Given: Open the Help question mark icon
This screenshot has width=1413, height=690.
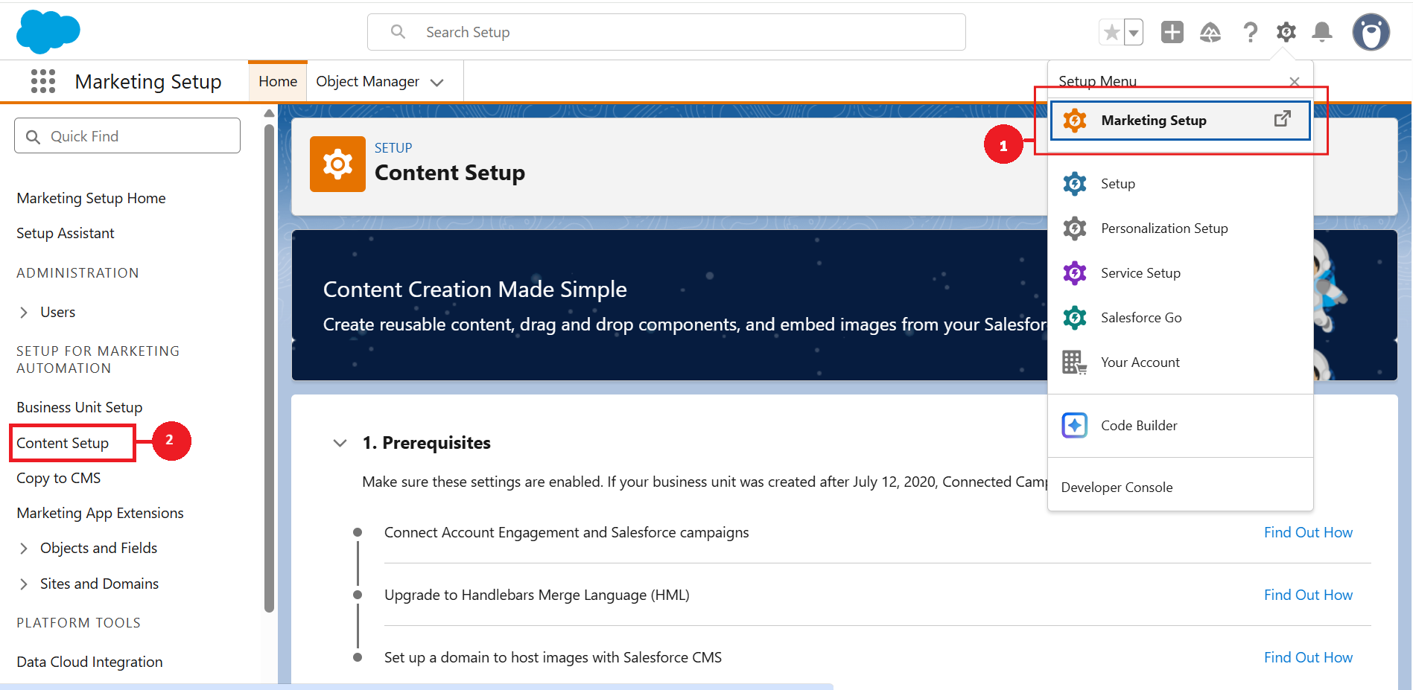Looking at the screenshot, I should pos(1250,32).
